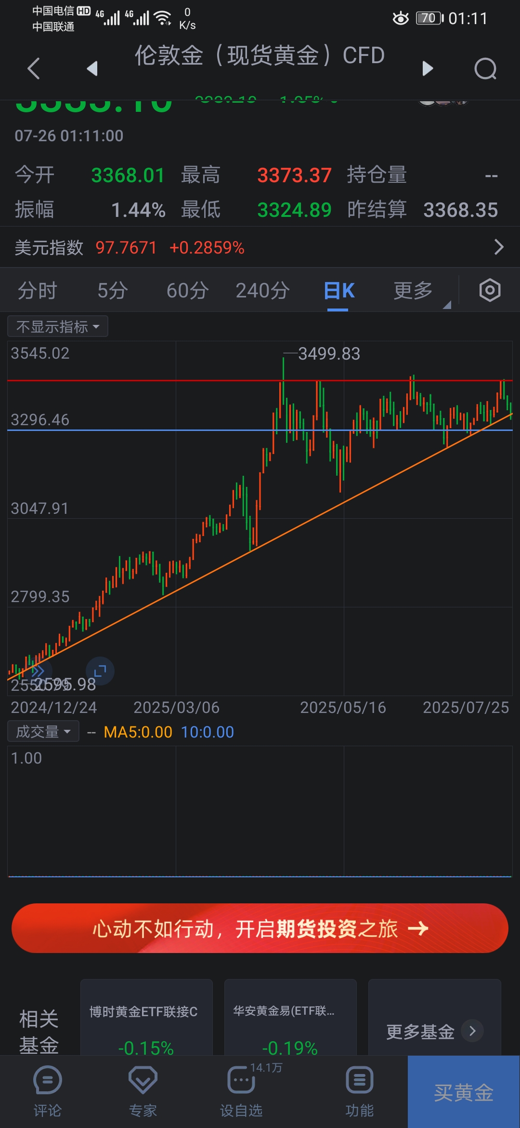The image size is (520, 1128).
Task: Open the 更多 timeframe dropdown
Action: 414,291
